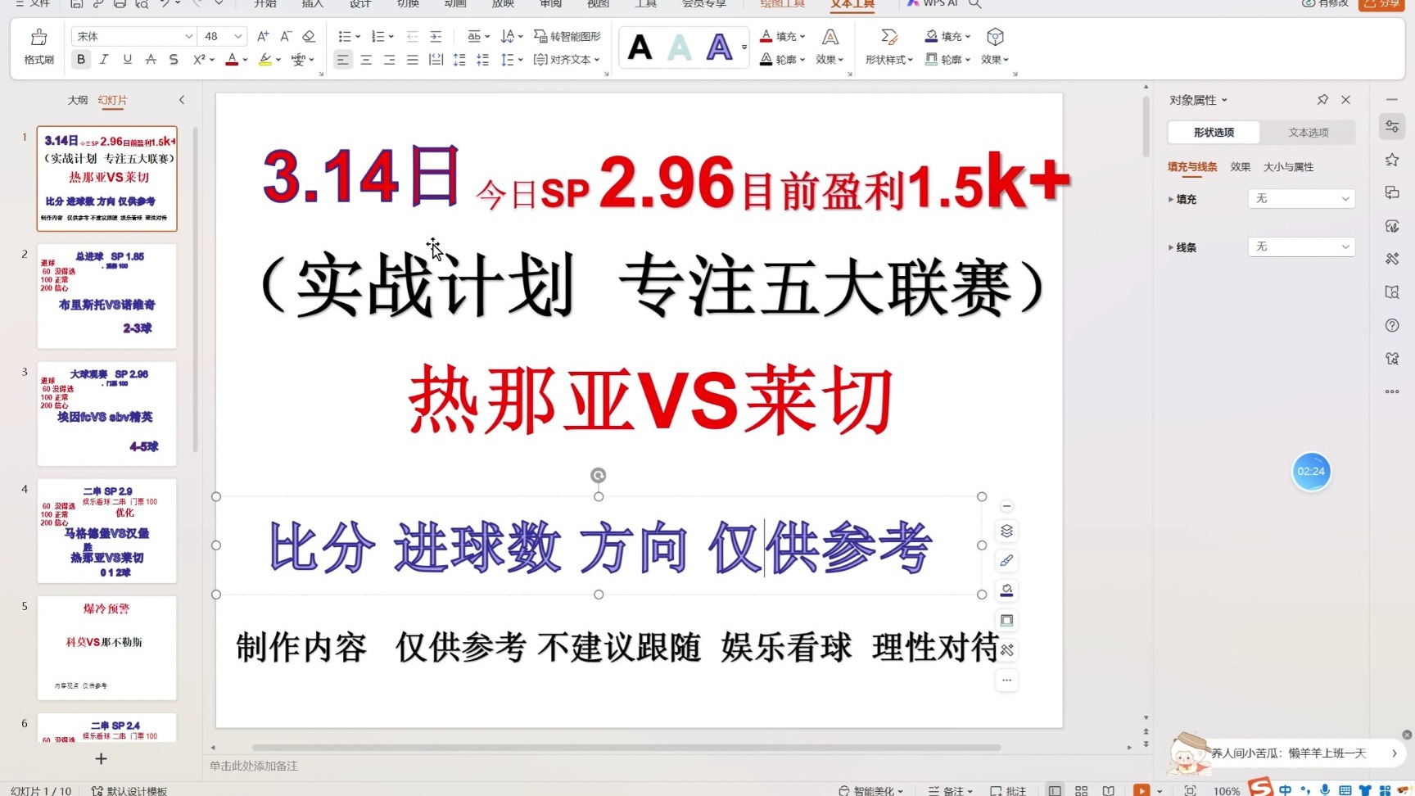Switch to the 文本选项 text options tab
The image size is (1415, 796).
click(x=1308, y=132)
